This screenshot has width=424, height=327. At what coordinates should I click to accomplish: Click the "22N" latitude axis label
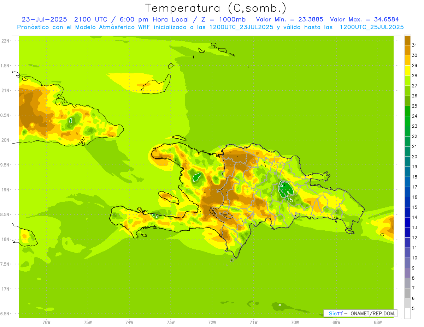[x=5, y=41]
